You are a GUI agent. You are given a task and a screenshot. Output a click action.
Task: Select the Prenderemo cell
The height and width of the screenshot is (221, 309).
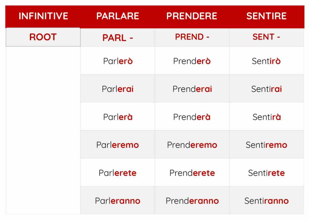[192, 145]
